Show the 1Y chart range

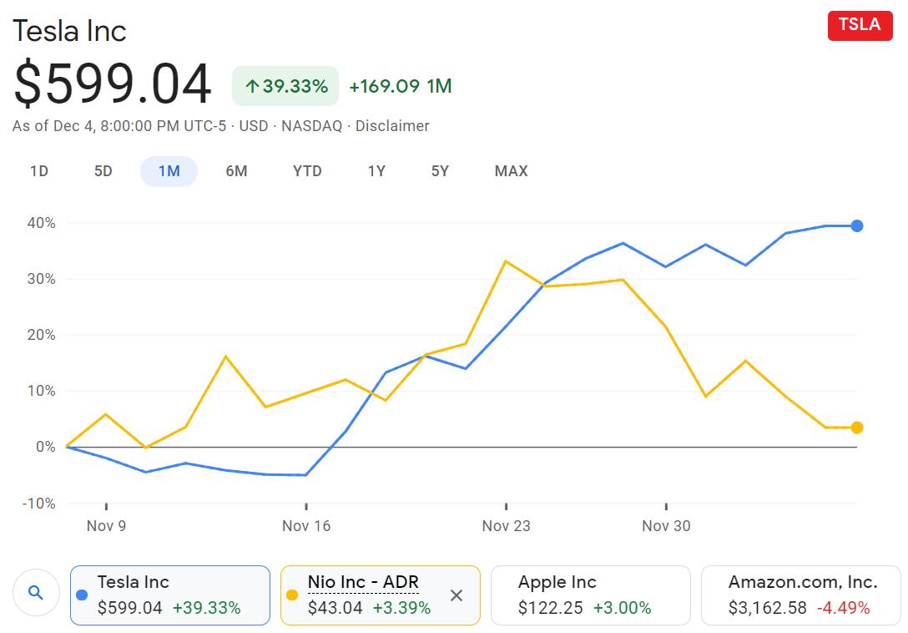pyautogui.click(x=376, y=171)
